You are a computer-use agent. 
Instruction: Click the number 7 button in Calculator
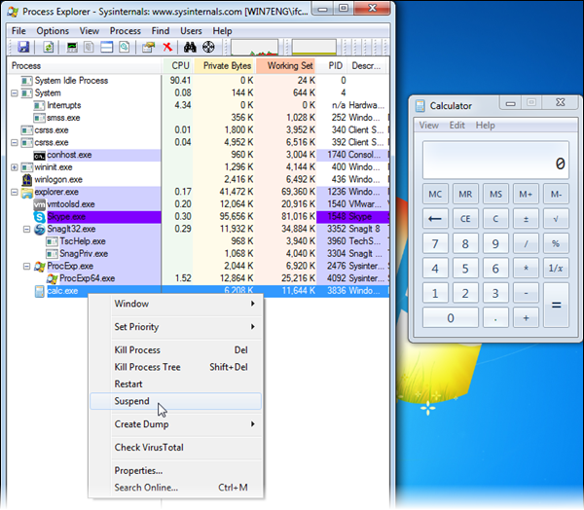point(435,243)
